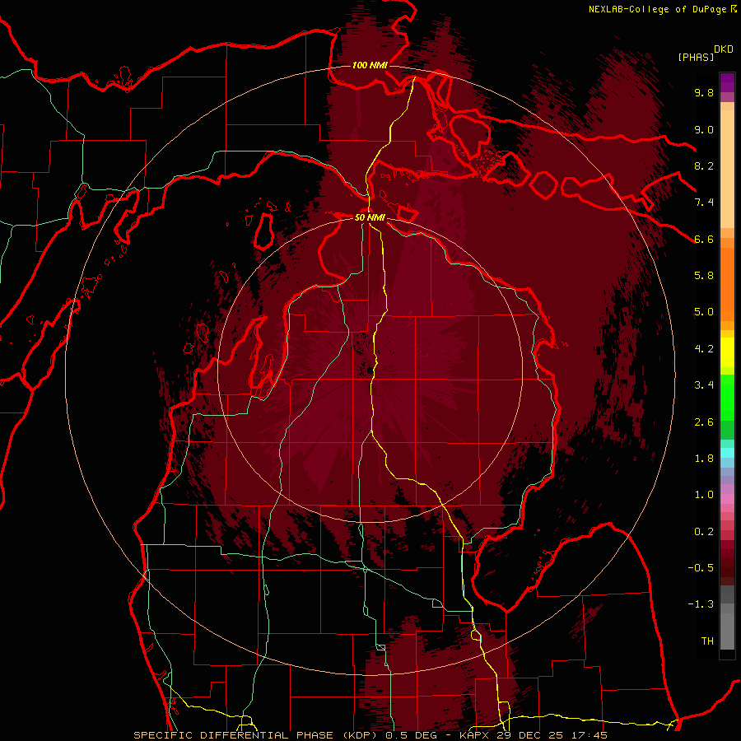Image resolution: width=741 pixels, height=741 pixels.
Task: Click the 0.2 scale value
Action: (704, 532)
